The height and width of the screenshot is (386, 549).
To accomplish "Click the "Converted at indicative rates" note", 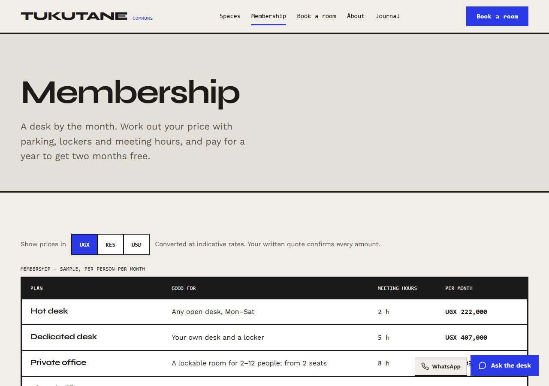I will coord(268,244).
